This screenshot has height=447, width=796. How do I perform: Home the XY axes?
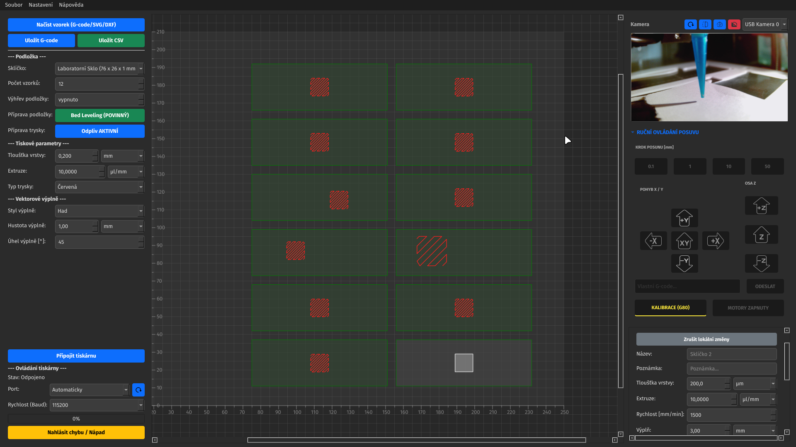(684, 241)
